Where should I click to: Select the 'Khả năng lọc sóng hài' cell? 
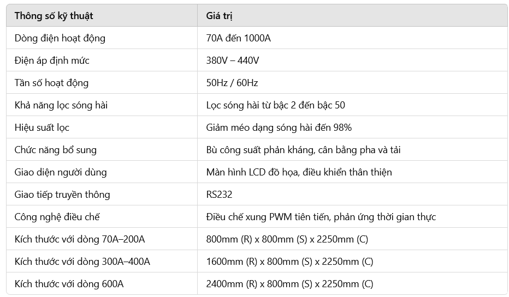coord(61,105)
